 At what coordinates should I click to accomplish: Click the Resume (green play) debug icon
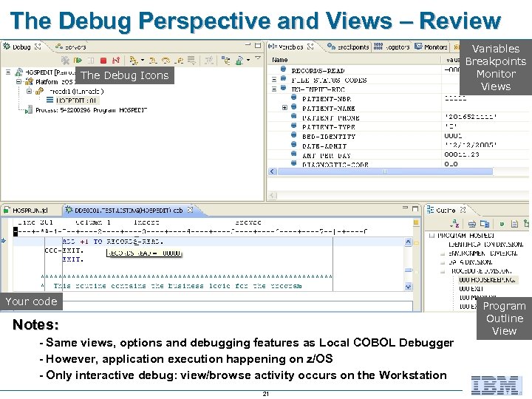click(78, 61)
